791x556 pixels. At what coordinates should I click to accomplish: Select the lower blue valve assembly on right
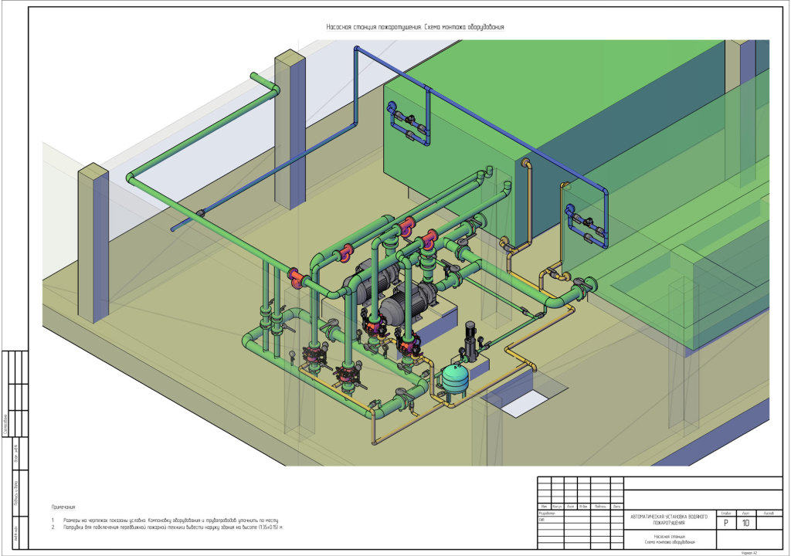pos(587,224)
